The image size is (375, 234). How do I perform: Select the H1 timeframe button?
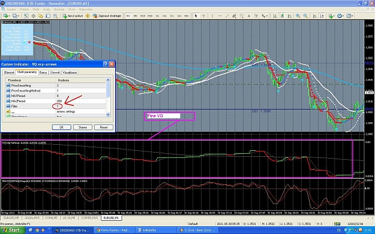point(157,16)
